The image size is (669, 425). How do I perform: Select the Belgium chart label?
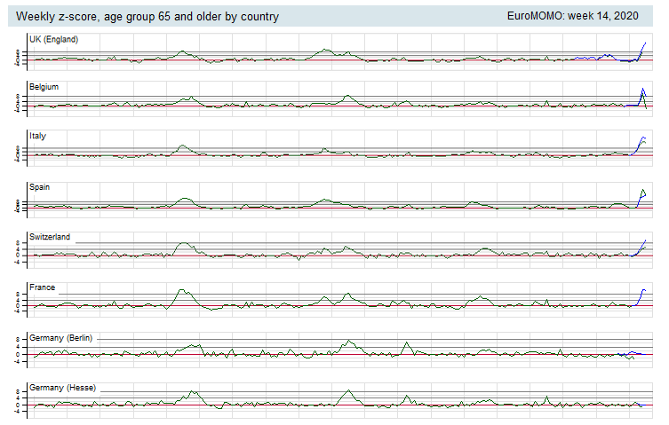(x=44, y=87)
